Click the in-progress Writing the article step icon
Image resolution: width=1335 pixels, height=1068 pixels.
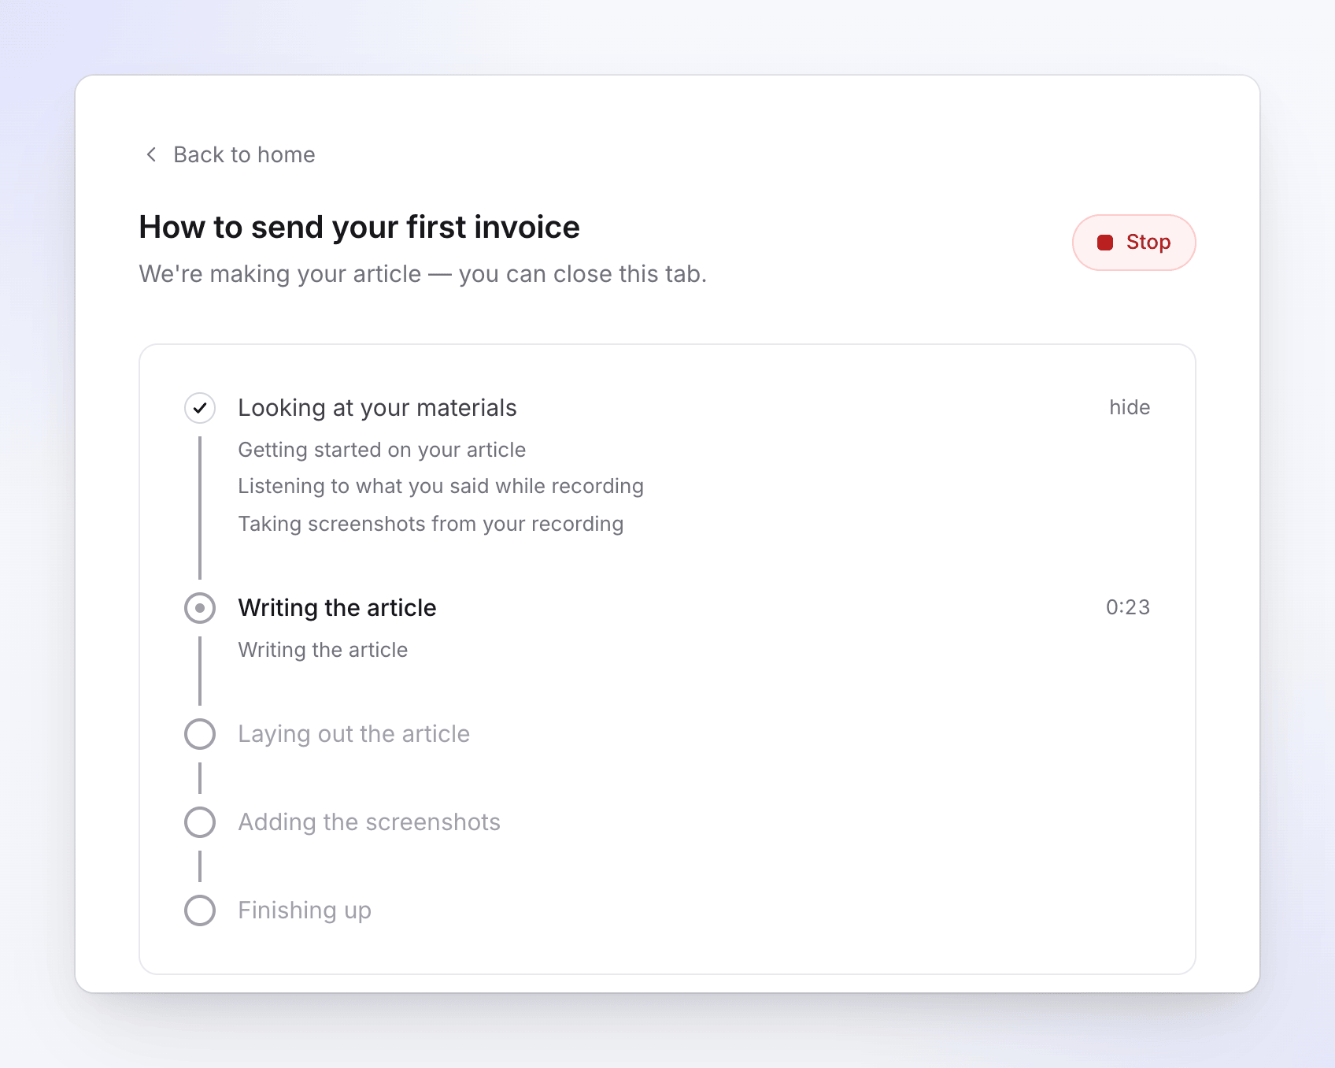point(200,608)
